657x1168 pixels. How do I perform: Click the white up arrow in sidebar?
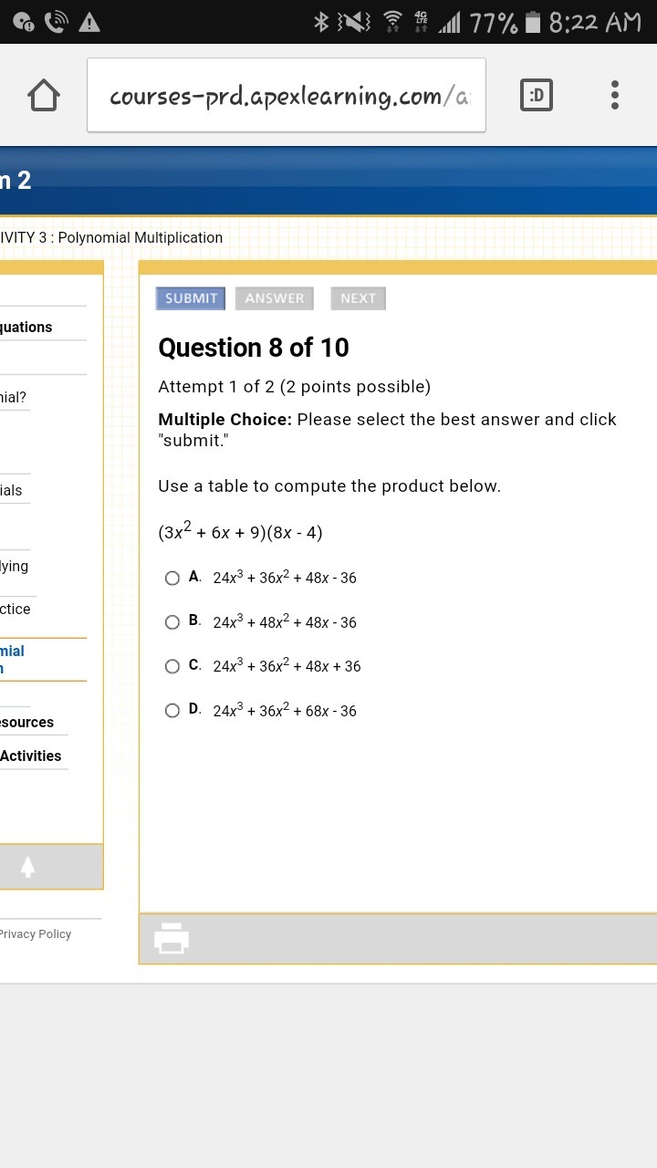pos(27,867)
